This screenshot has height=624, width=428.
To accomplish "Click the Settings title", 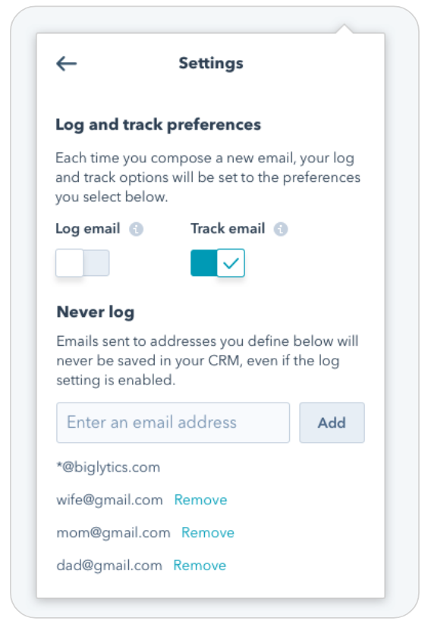I will pyautogui.click(x=211, y=63).
